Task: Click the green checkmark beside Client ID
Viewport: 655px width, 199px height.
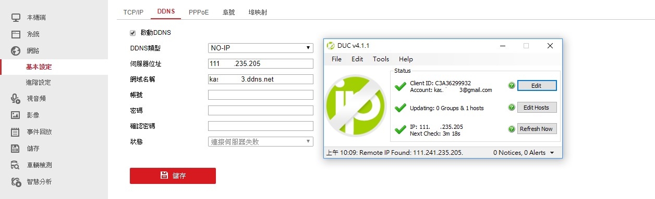Action: coord(401,86)
